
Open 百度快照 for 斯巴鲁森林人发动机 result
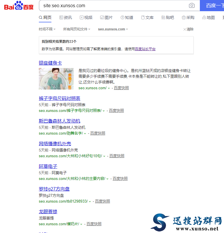(98, 133)
